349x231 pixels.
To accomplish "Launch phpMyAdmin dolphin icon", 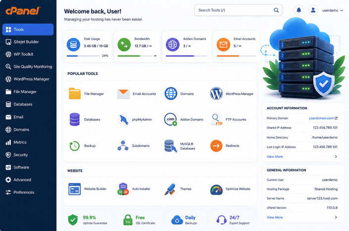I will click(x=123, y=119).
